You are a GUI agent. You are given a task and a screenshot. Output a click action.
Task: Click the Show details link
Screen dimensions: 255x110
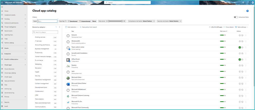[x=229, y=27]
